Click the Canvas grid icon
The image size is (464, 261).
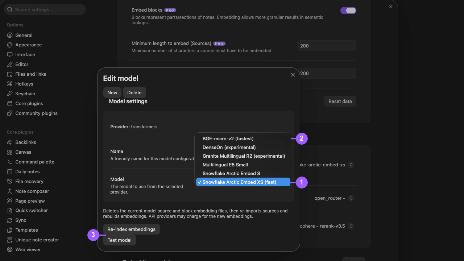(x=10, y=152)
